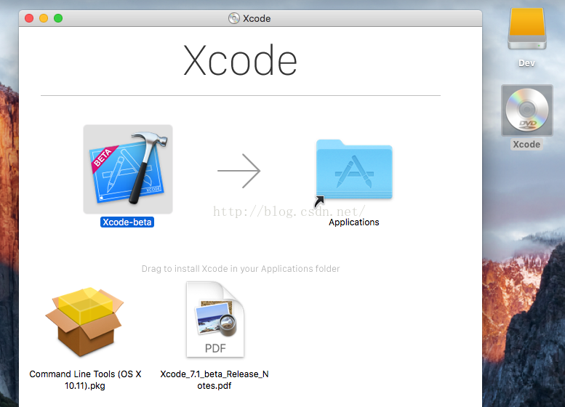Click the disk proxy icon in title bar
Screen dimensions: 565x407
pos(234,18)
